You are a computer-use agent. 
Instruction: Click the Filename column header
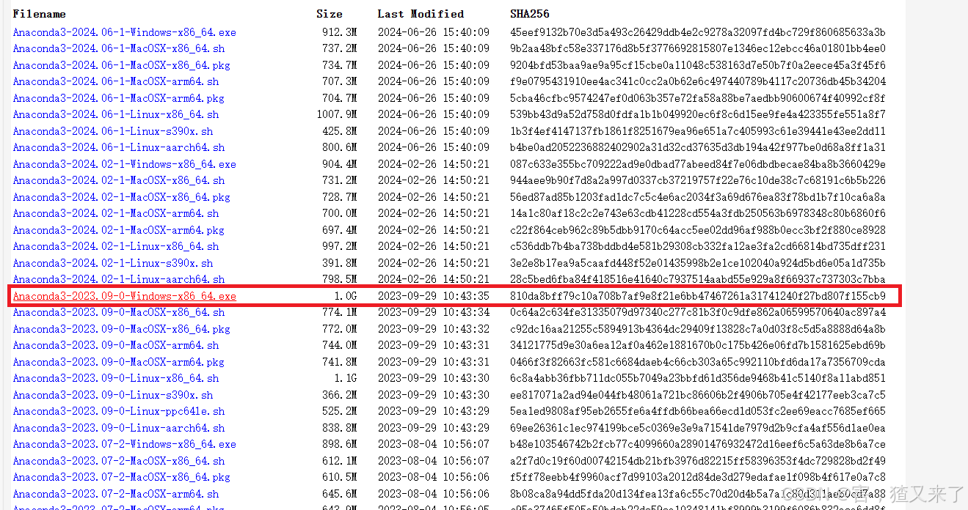39,14
